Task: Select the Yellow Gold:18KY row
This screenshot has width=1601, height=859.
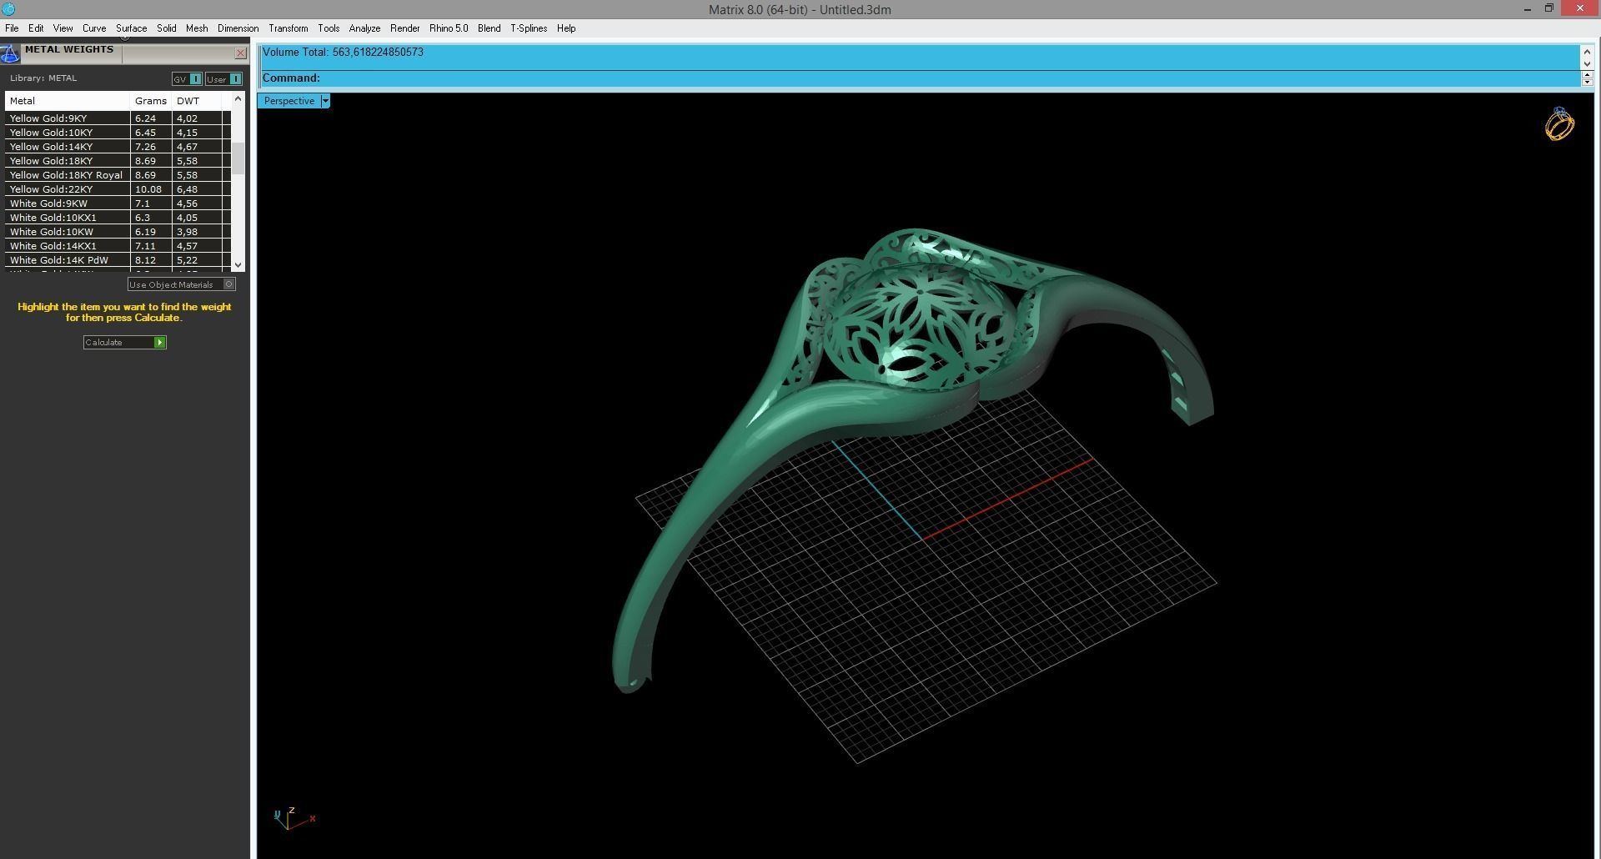Action: [x=118, y=161]
